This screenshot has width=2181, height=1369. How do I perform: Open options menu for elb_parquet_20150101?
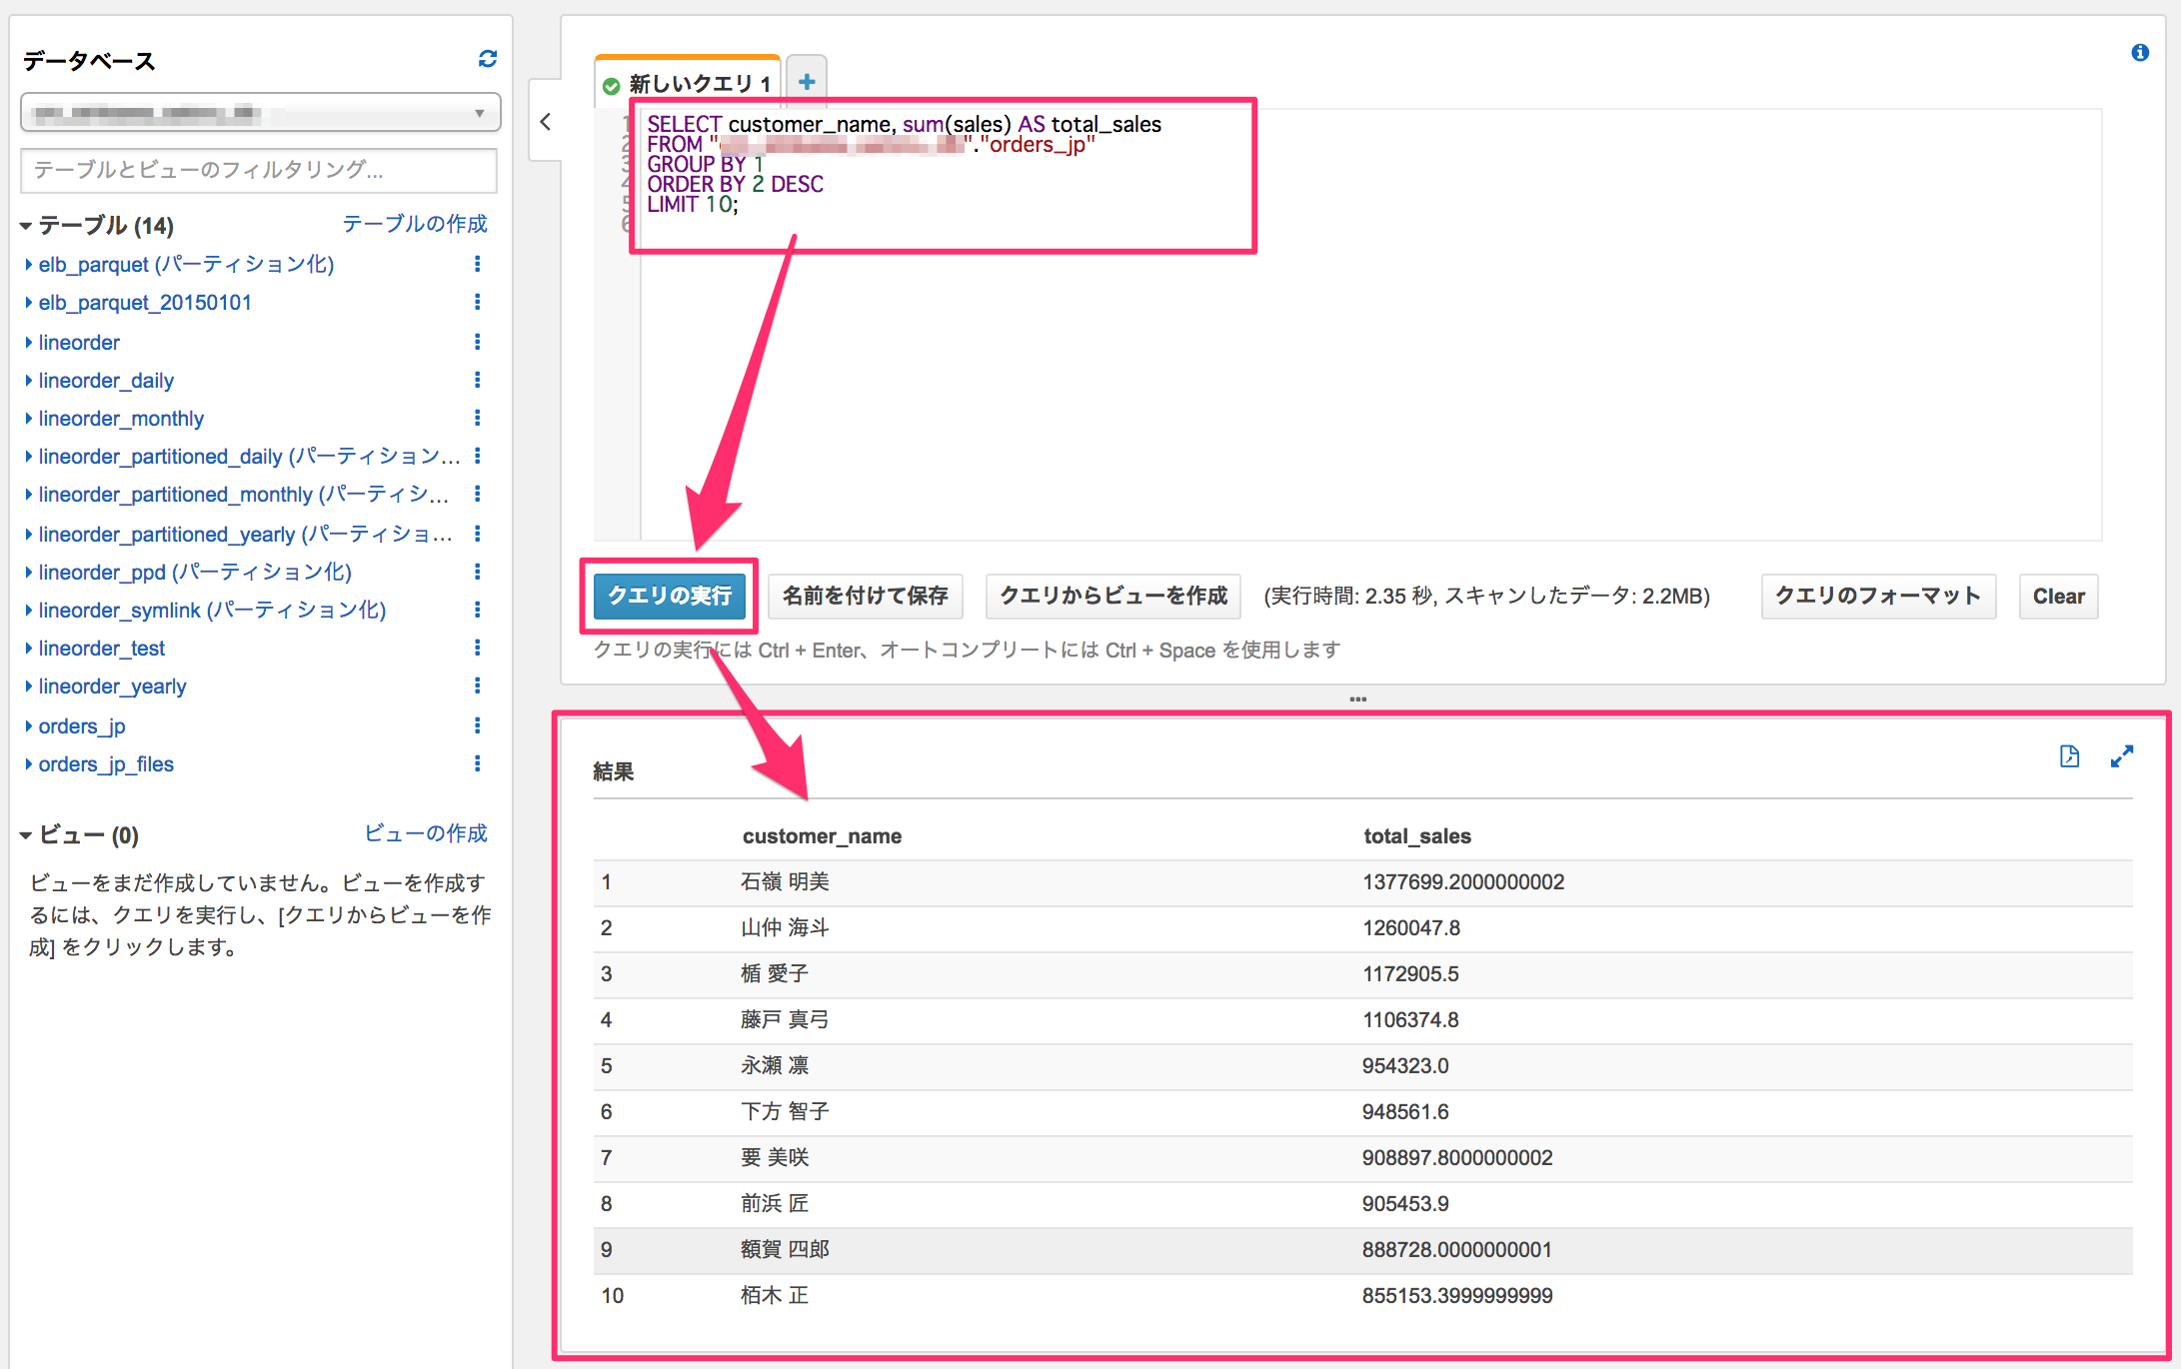coord(477,302)
